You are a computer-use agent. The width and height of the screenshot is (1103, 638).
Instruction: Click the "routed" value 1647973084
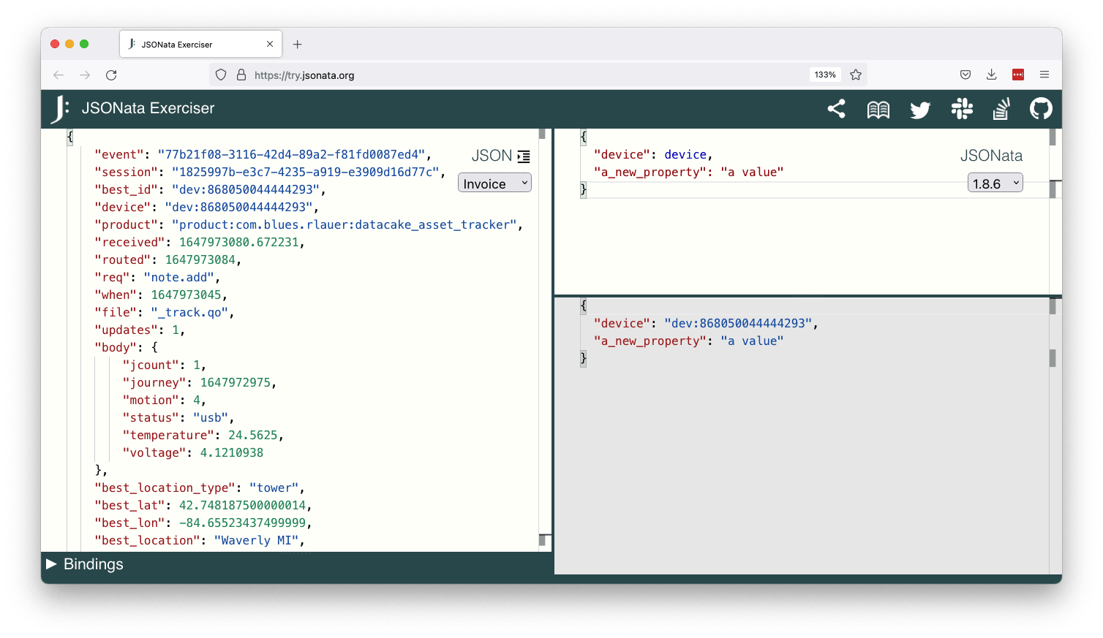coord(200,259)
